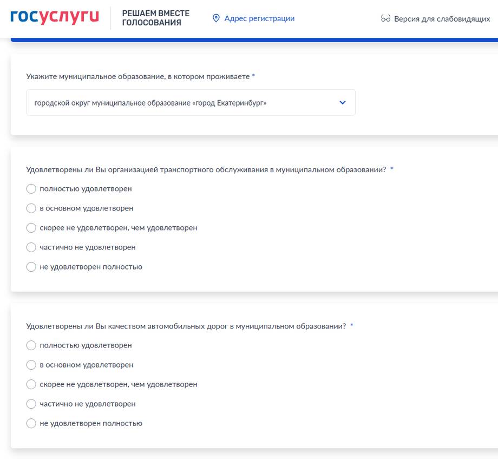Select 'в основном удовлетворен' for transport service
This screenshot has height=459, width=498.
31,208
